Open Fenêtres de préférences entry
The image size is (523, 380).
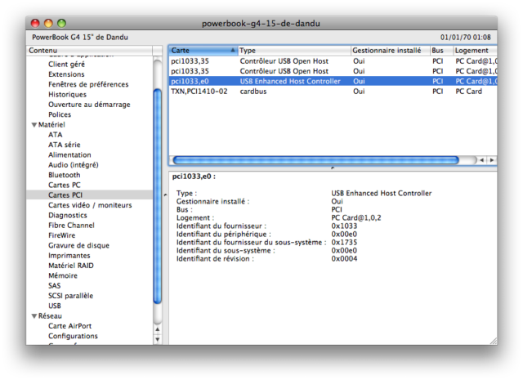pyautogui.click(x=88, y=84)
